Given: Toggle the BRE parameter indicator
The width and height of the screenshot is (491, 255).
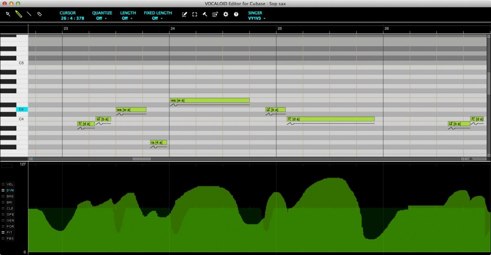Looking at the screenshot, I should 3,196.
